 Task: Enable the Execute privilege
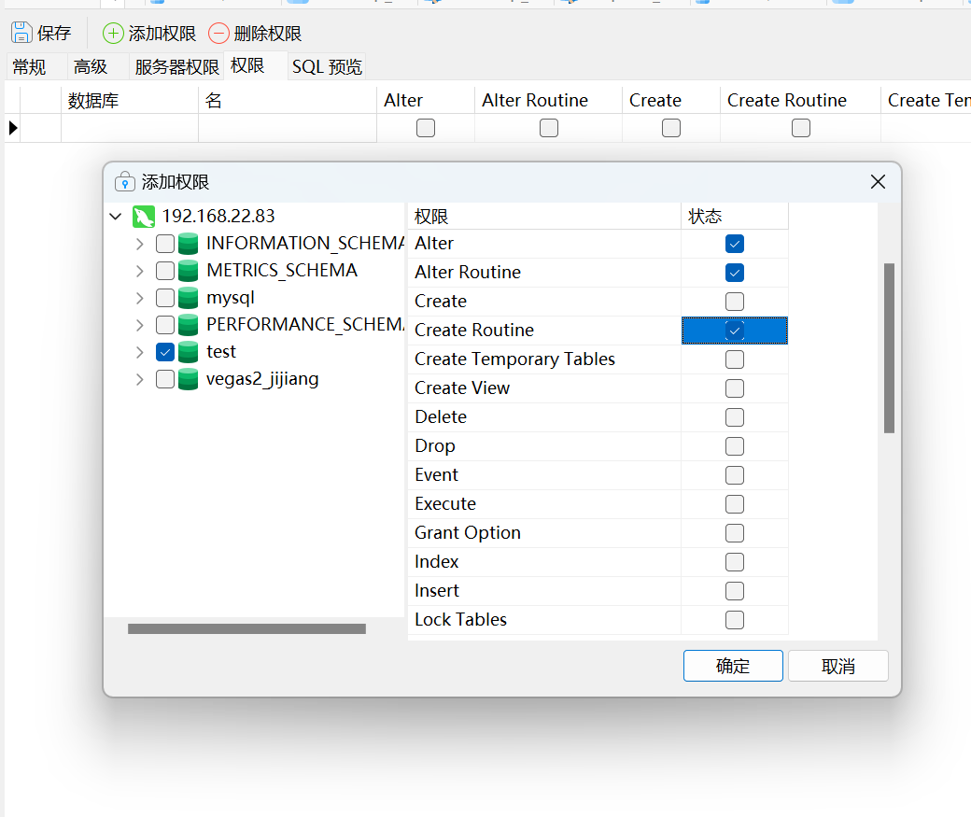[735, 504]
